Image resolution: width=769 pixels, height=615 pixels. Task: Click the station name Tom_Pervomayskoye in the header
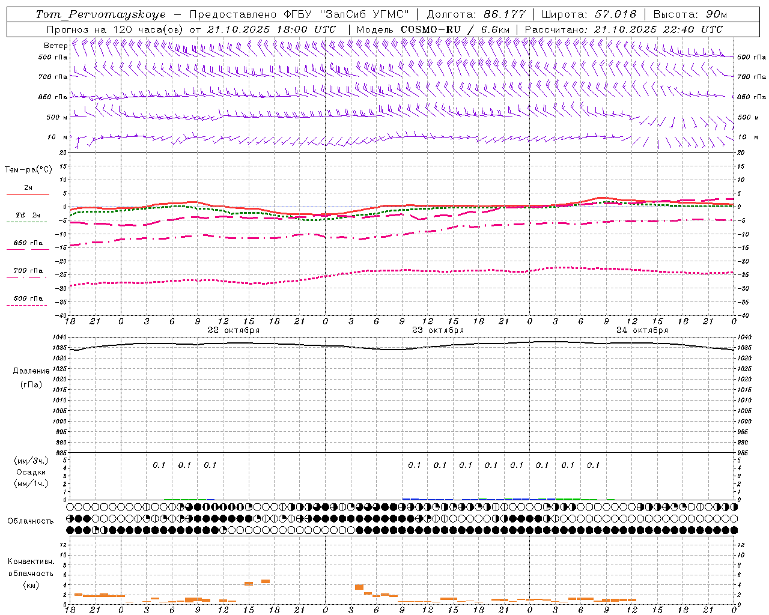tap(100, 14)
